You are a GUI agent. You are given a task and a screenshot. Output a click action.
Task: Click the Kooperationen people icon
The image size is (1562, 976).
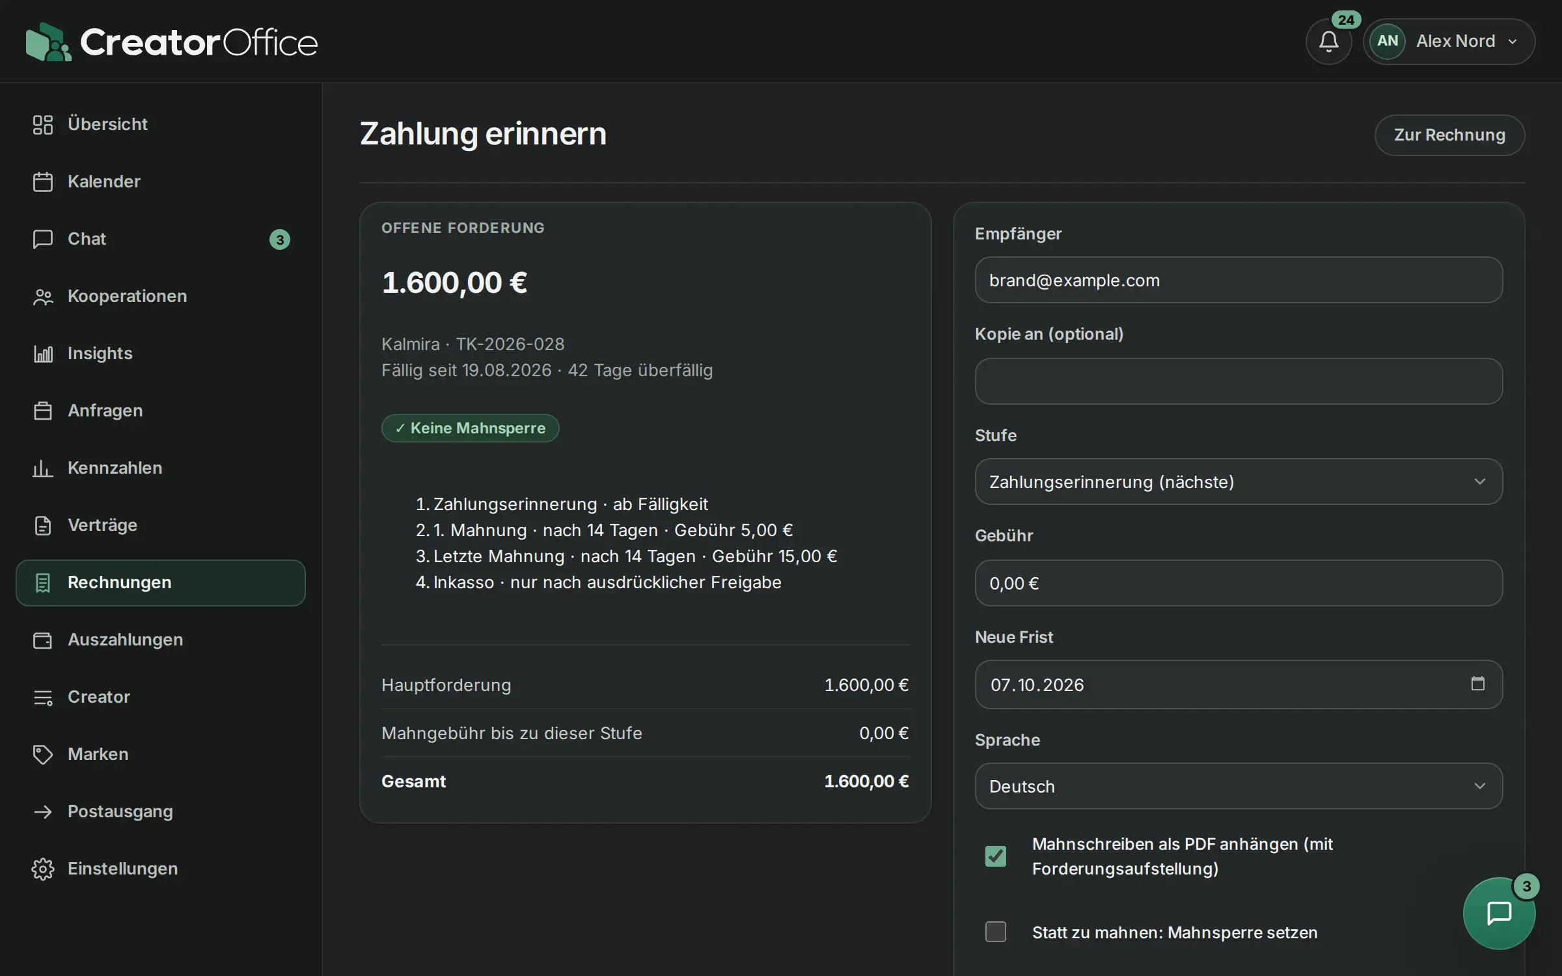43,296
